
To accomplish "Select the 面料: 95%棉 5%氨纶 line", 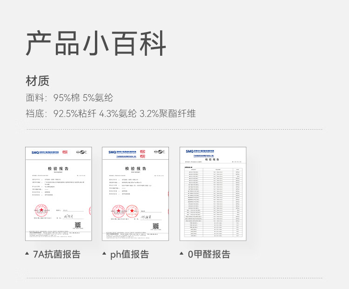I will pos(69,98).
